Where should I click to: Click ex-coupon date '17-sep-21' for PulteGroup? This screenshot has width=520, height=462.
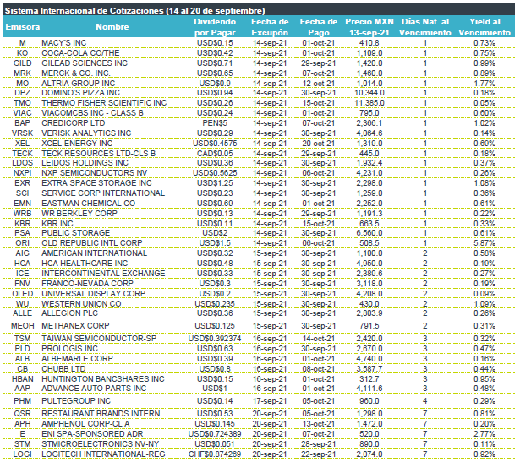tap(270, 401)
